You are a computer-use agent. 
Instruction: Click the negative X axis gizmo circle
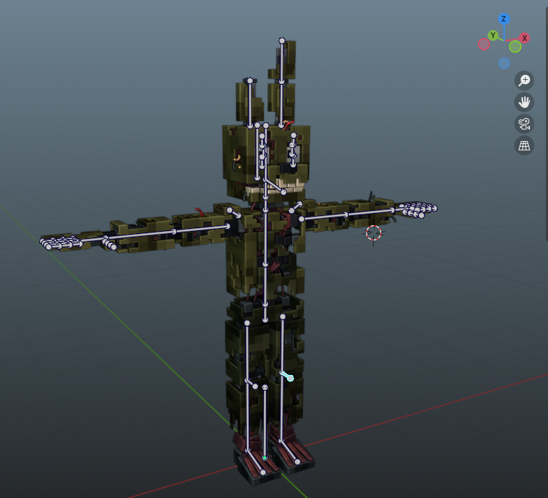[484, 44]
